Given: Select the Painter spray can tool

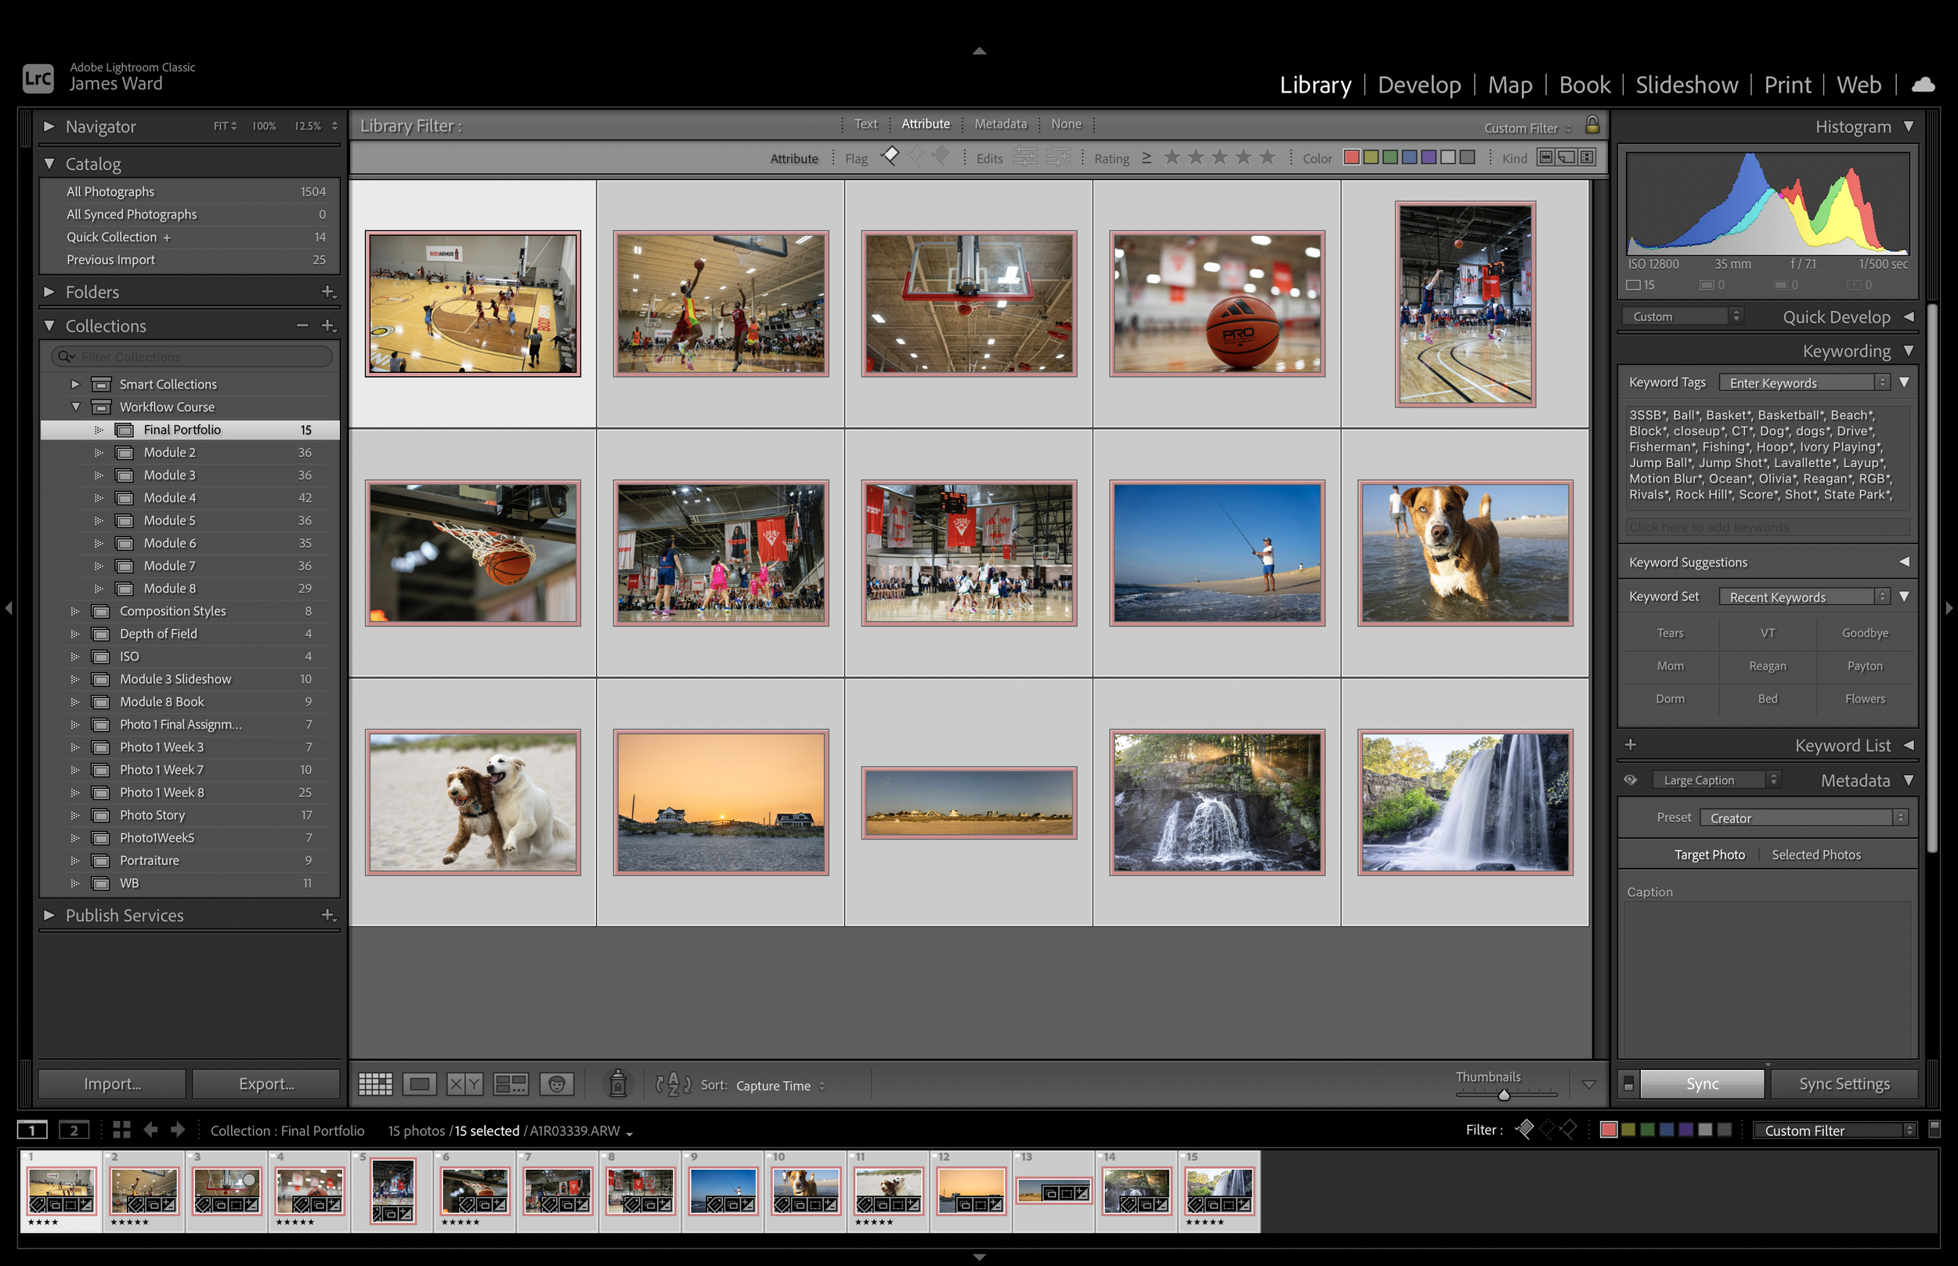Looking at the screenshot, I should 618,1084.
